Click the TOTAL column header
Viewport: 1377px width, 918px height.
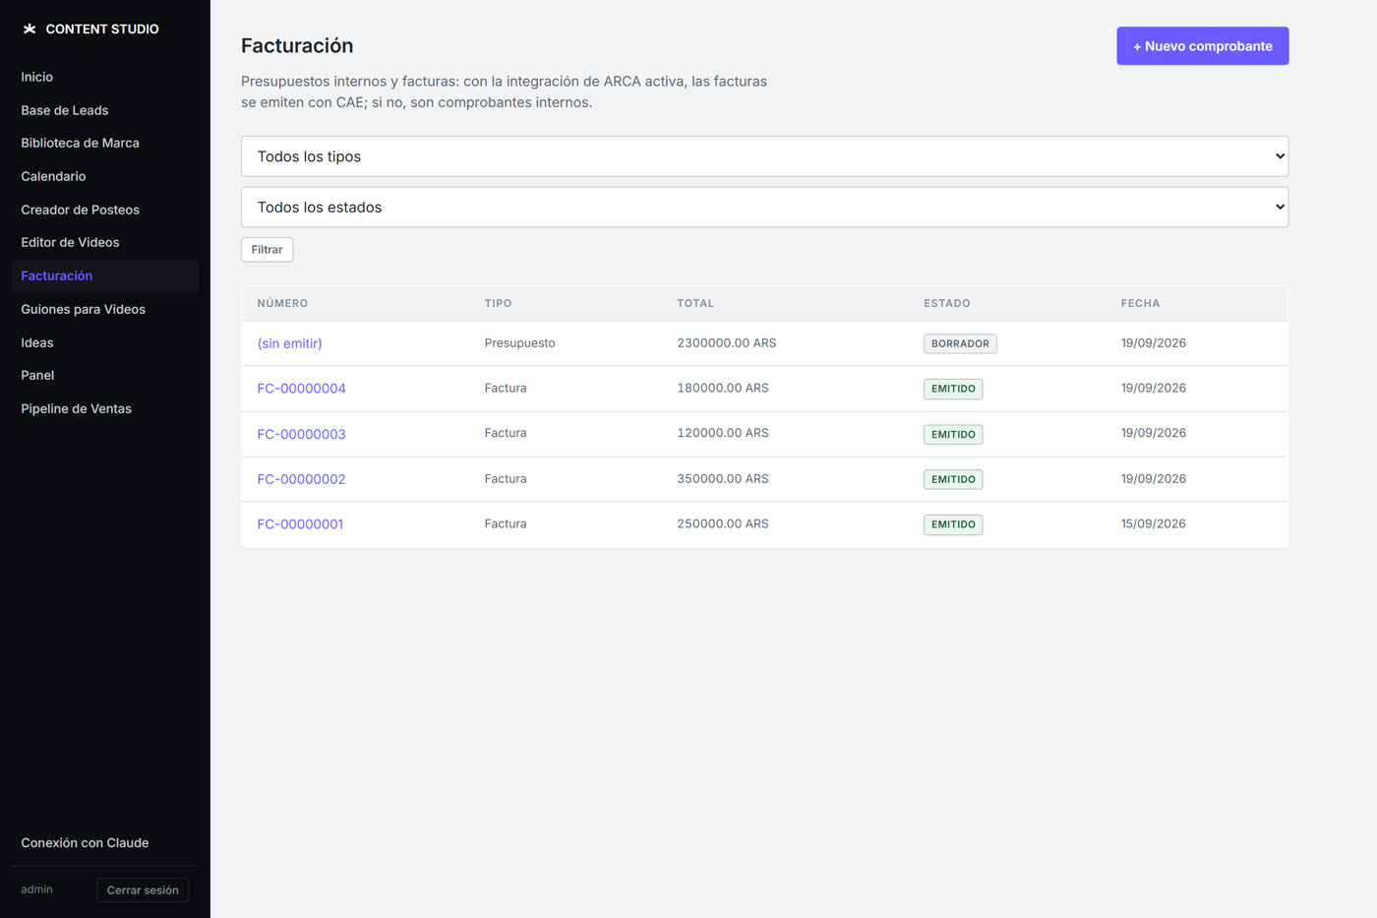click(695, 303)
